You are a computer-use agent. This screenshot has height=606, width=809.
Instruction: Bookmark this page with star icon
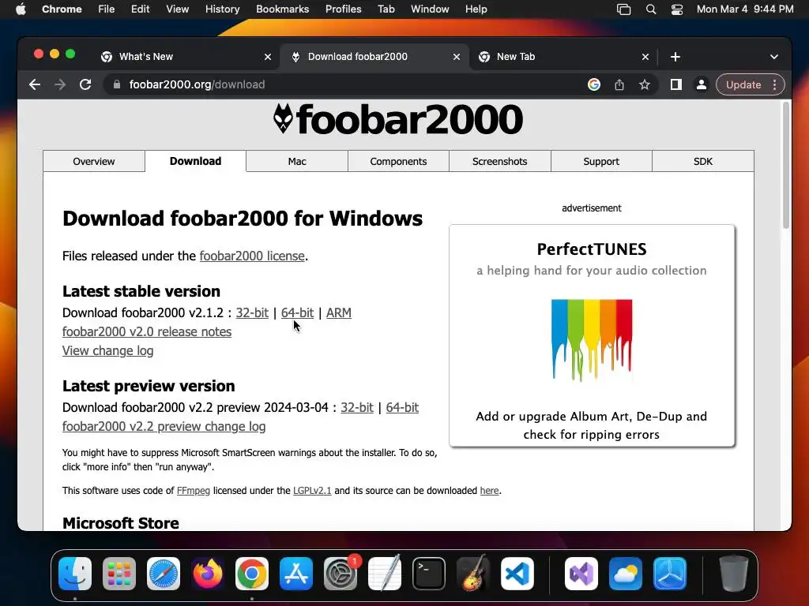645,84
